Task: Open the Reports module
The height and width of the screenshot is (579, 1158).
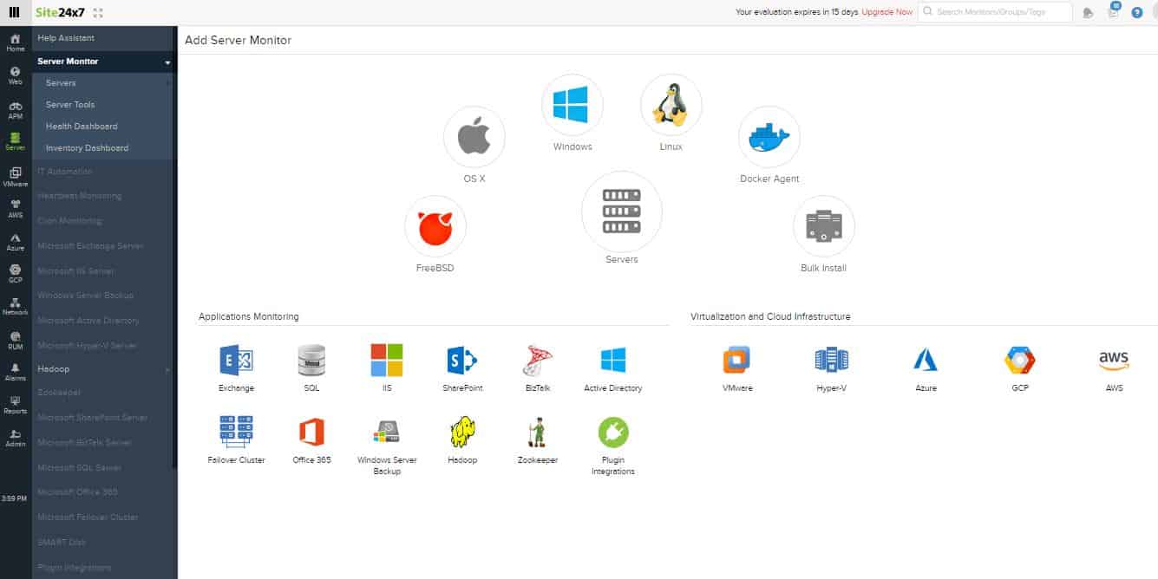Action: pyautogui.click(x=15, y=405)
